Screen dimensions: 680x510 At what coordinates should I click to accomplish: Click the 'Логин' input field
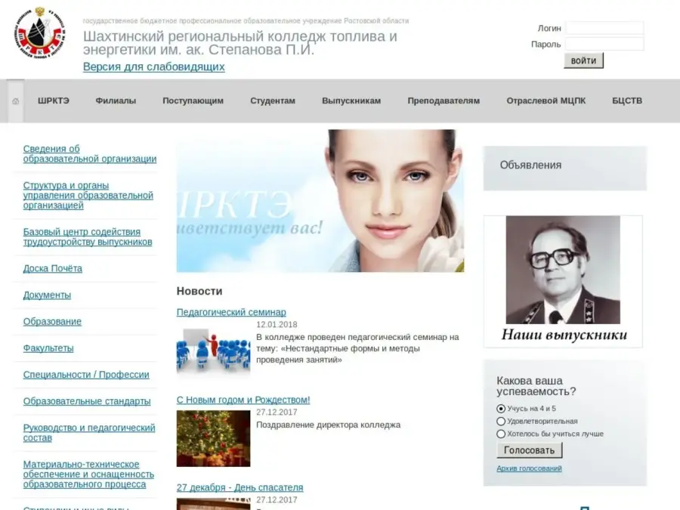(x=604, y=28)
